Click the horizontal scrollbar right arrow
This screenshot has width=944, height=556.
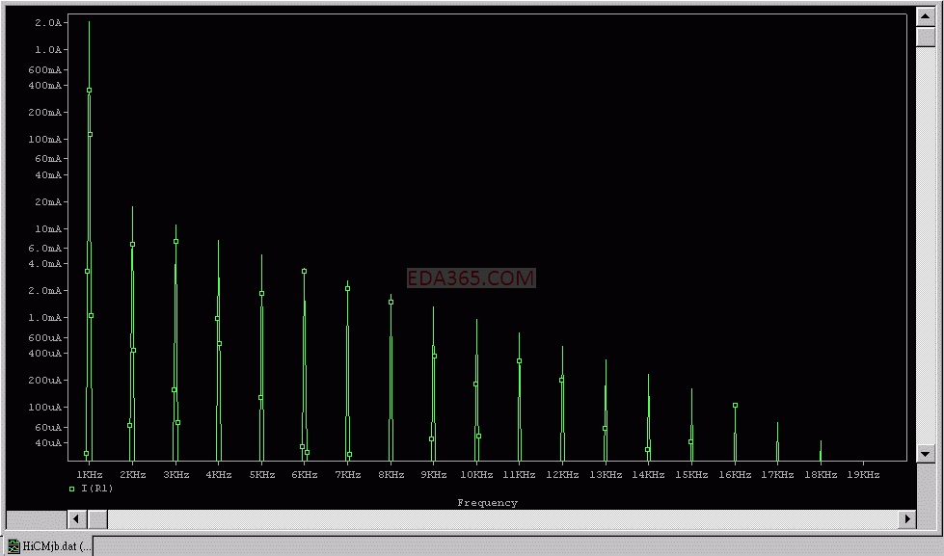click(x=907, y=518)
